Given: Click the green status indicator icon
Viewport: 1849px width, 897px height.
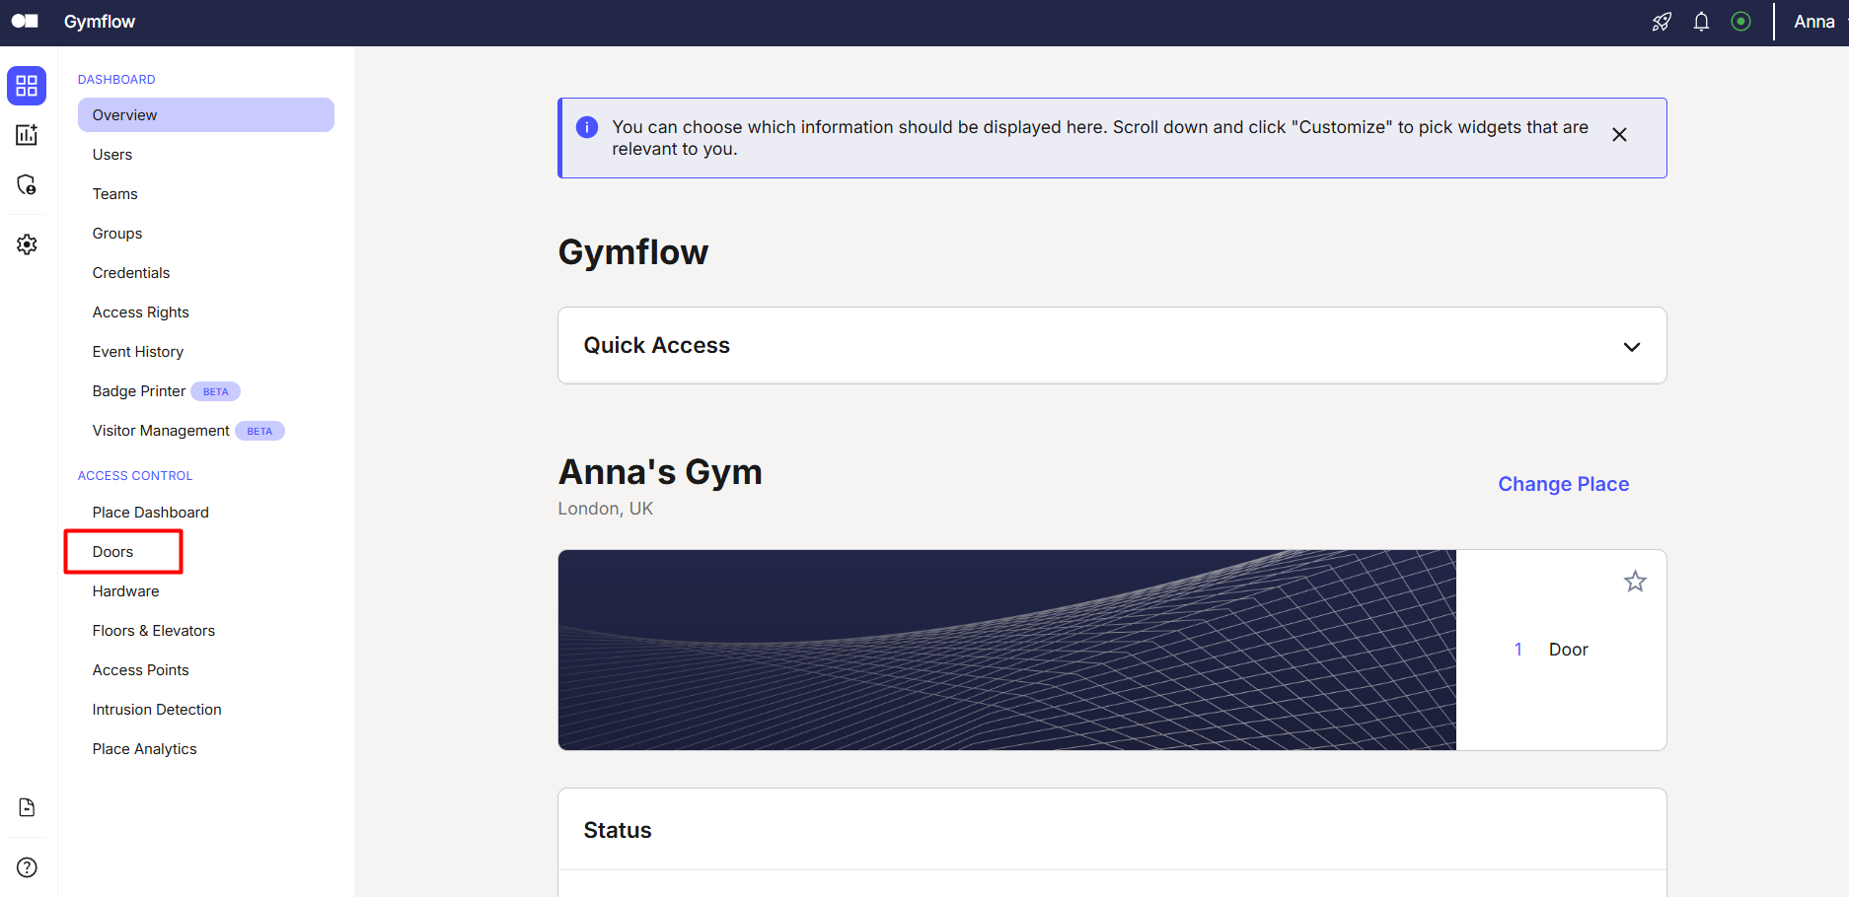Looking at the screenshot, I should point(1740,22).
